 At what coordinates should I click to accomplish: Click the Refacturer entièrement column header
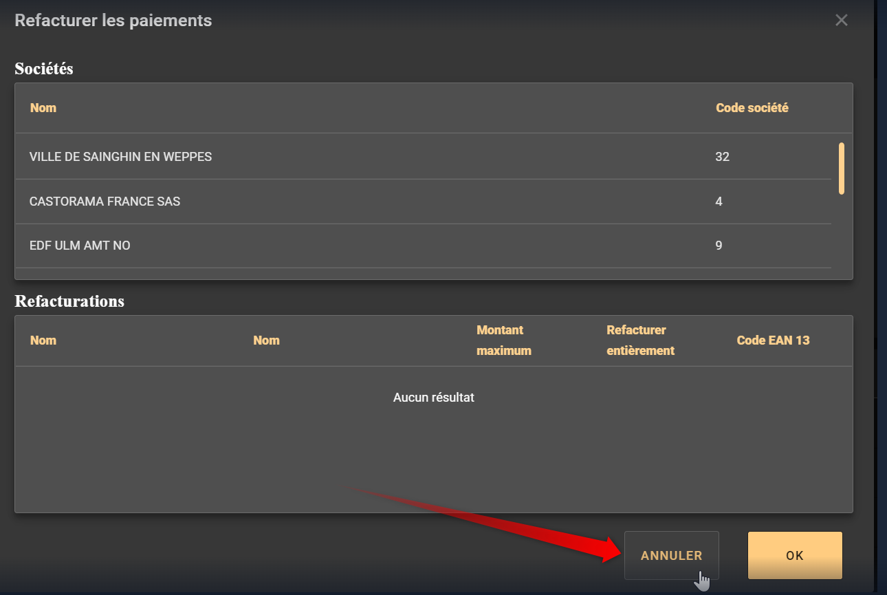[x=640, y=340]
